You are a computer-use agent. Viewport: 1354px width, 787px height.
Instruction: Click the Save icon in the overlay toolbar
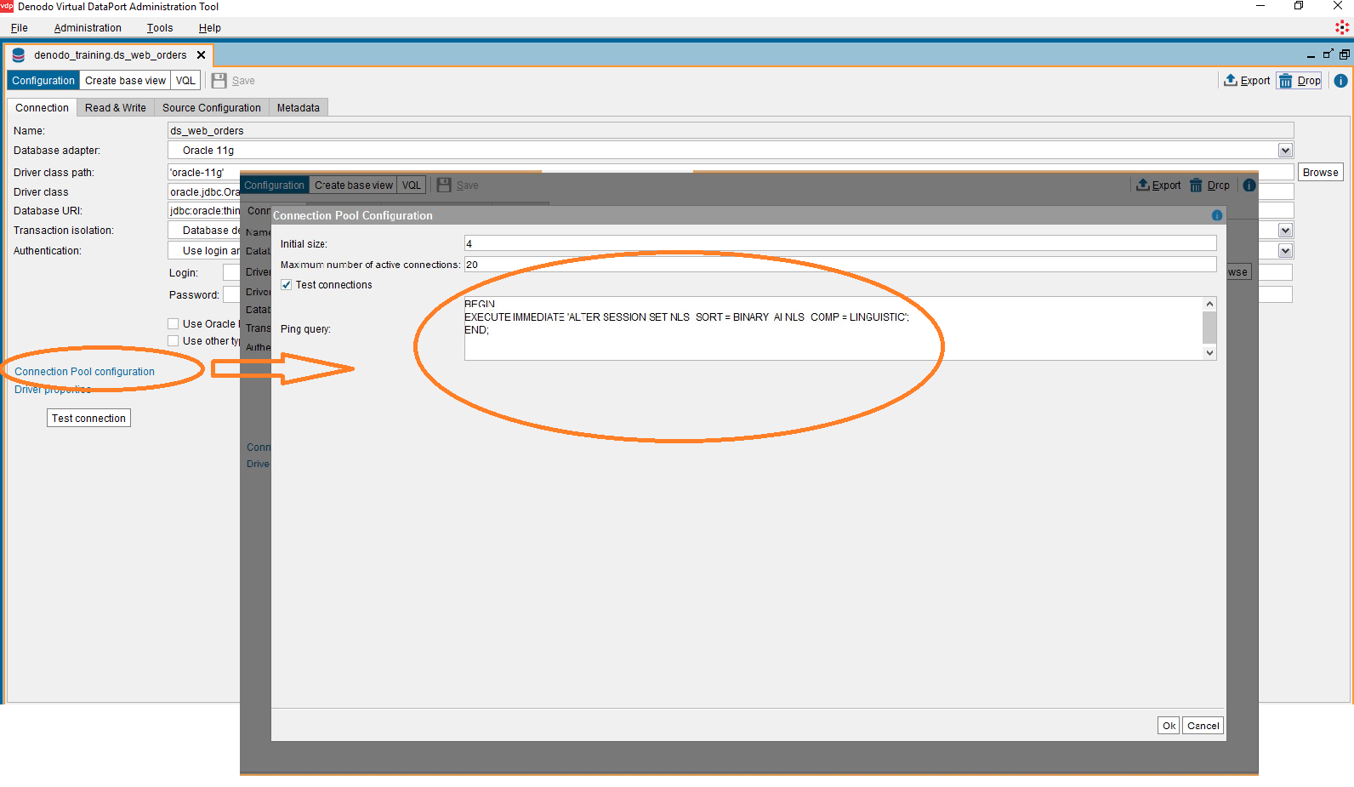(444, 185)
